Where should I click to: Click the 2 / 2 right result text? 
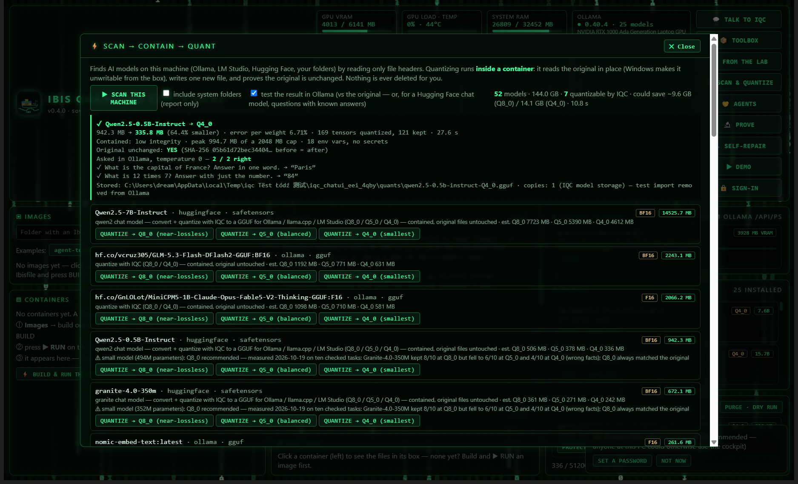(x=232, y=159)
